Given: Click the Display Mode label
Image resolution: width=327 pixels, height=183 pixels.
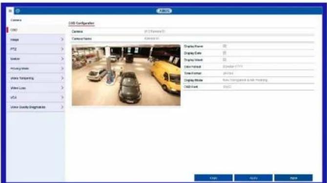Looking at the screenshot, I should pos(193,80).
